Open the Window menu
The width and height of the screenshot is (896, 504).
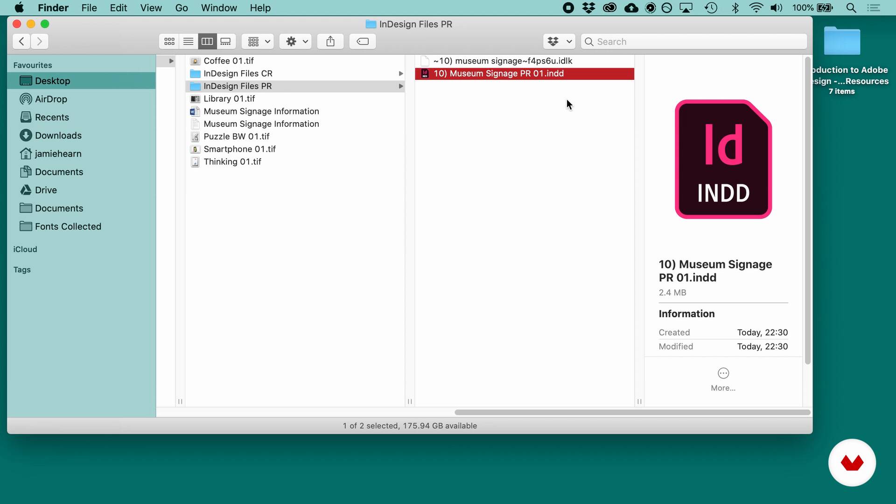click(x=219, y=8)
